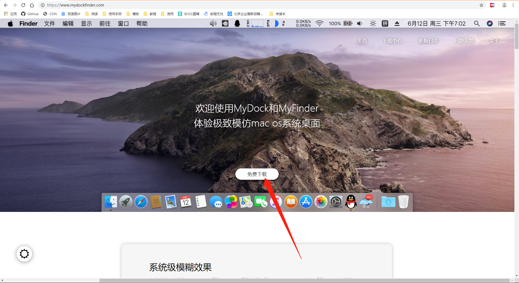
Task: Go to 下载中心 page
Action: click(x=392, y=41)
